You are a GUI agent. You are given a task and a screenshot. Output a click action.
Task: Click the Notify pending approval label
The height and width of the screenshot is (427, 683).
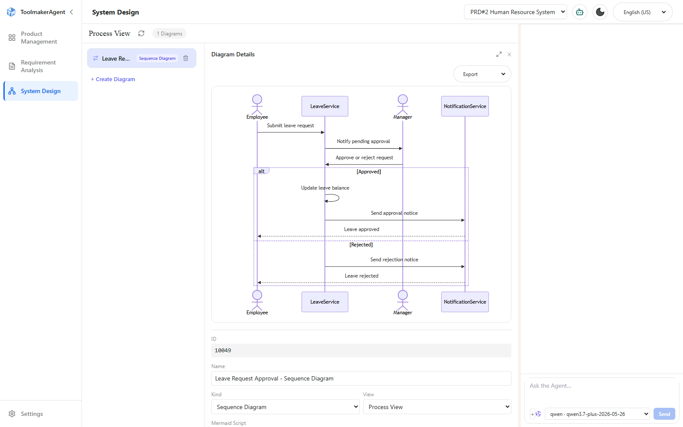pyautogui.click(x=363, y=141)
